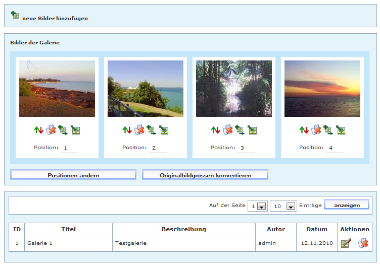Select the sunset thumbnail image
The image size is (380, 266).
[x=322, y=89]
